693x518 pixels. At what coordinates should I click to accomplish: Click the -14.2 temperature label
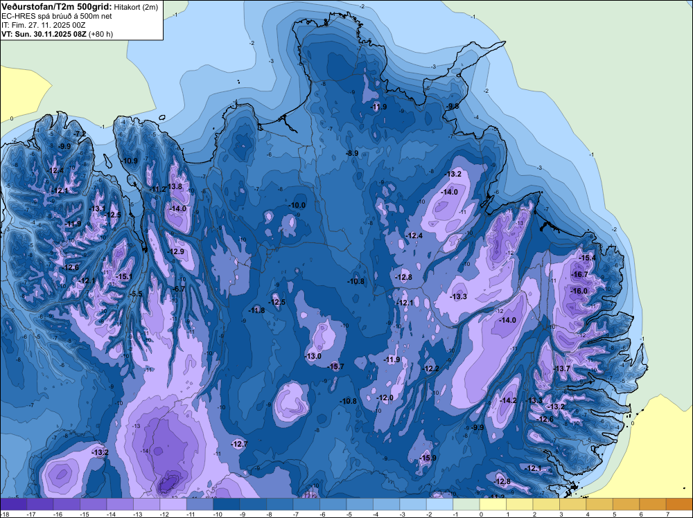click(508, 400)
